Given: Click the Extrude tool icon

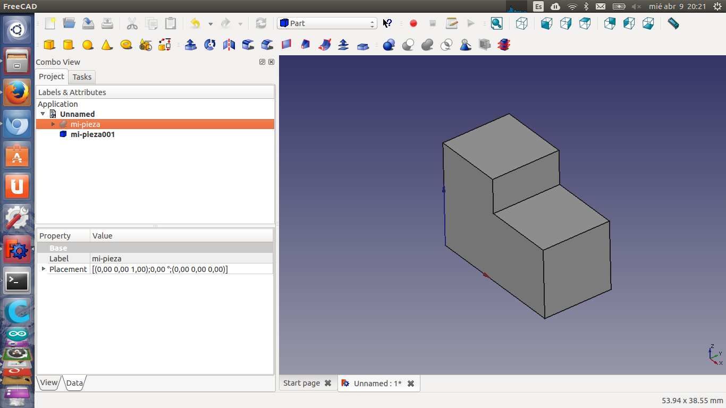Looking at the screenshot, I should [191, 45].
